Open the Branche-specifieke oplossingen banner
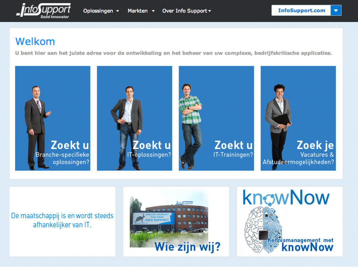The width and height of the screenshot is (358, 268). 53,118
